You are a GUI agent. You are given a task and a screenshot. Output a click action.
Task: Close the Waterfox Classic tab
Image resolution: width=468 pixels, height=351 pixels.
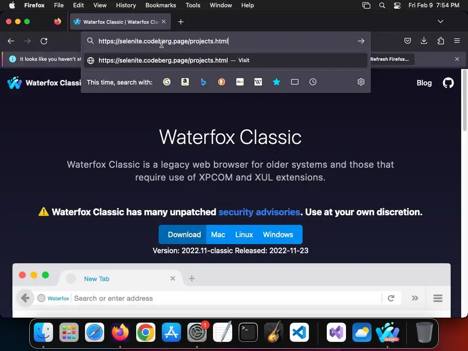pyautogui.click(x=164, y=21)
